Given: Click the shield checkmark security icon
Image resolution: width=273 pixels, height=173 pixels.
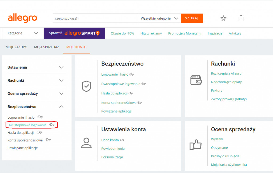Looking at the screenshot, I should (86, 86).
